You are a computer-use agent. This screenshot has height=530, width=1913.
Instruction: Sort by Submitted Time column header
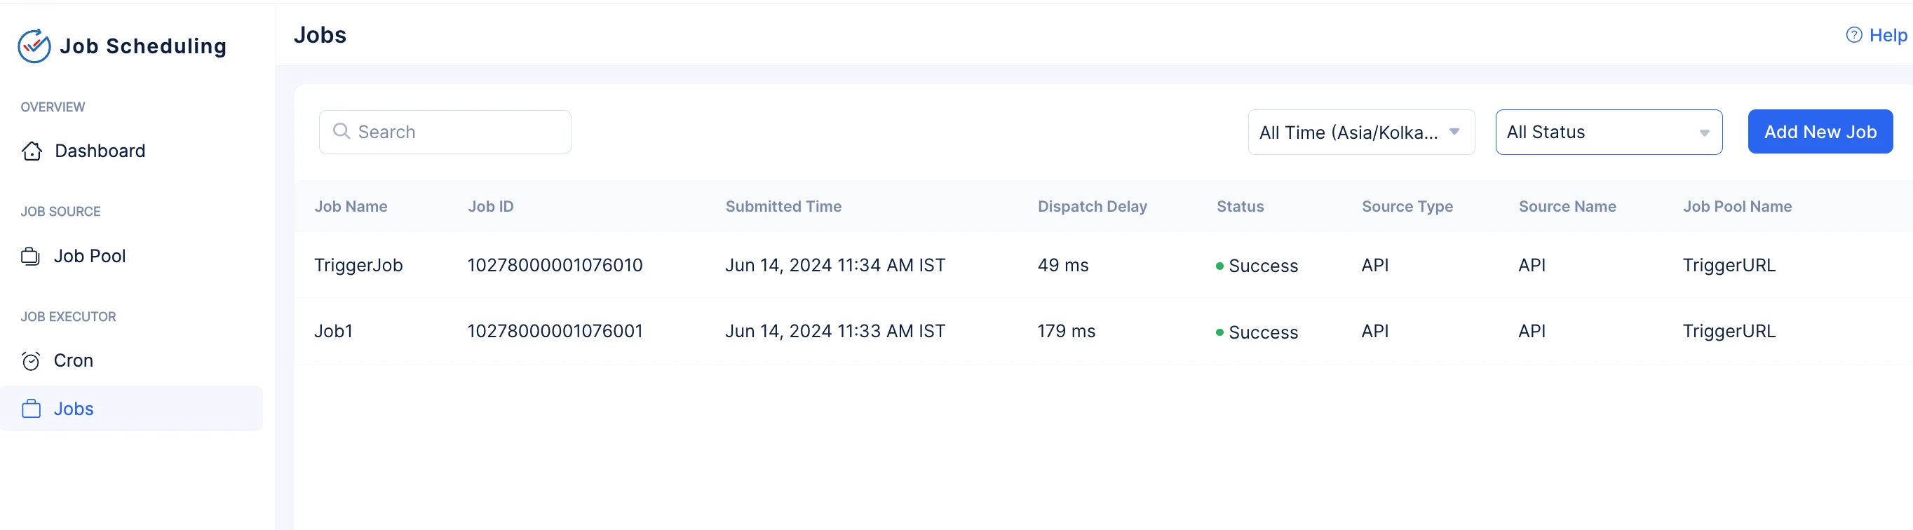[783, 206]
